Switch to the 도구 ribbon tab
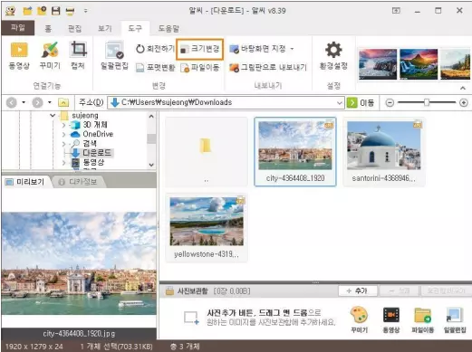The width and height of the screenshot is (472, 352). [135, 29]
